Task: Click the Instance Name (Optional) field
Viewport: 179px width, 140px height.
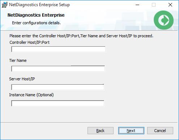Action: pos(58,103)
